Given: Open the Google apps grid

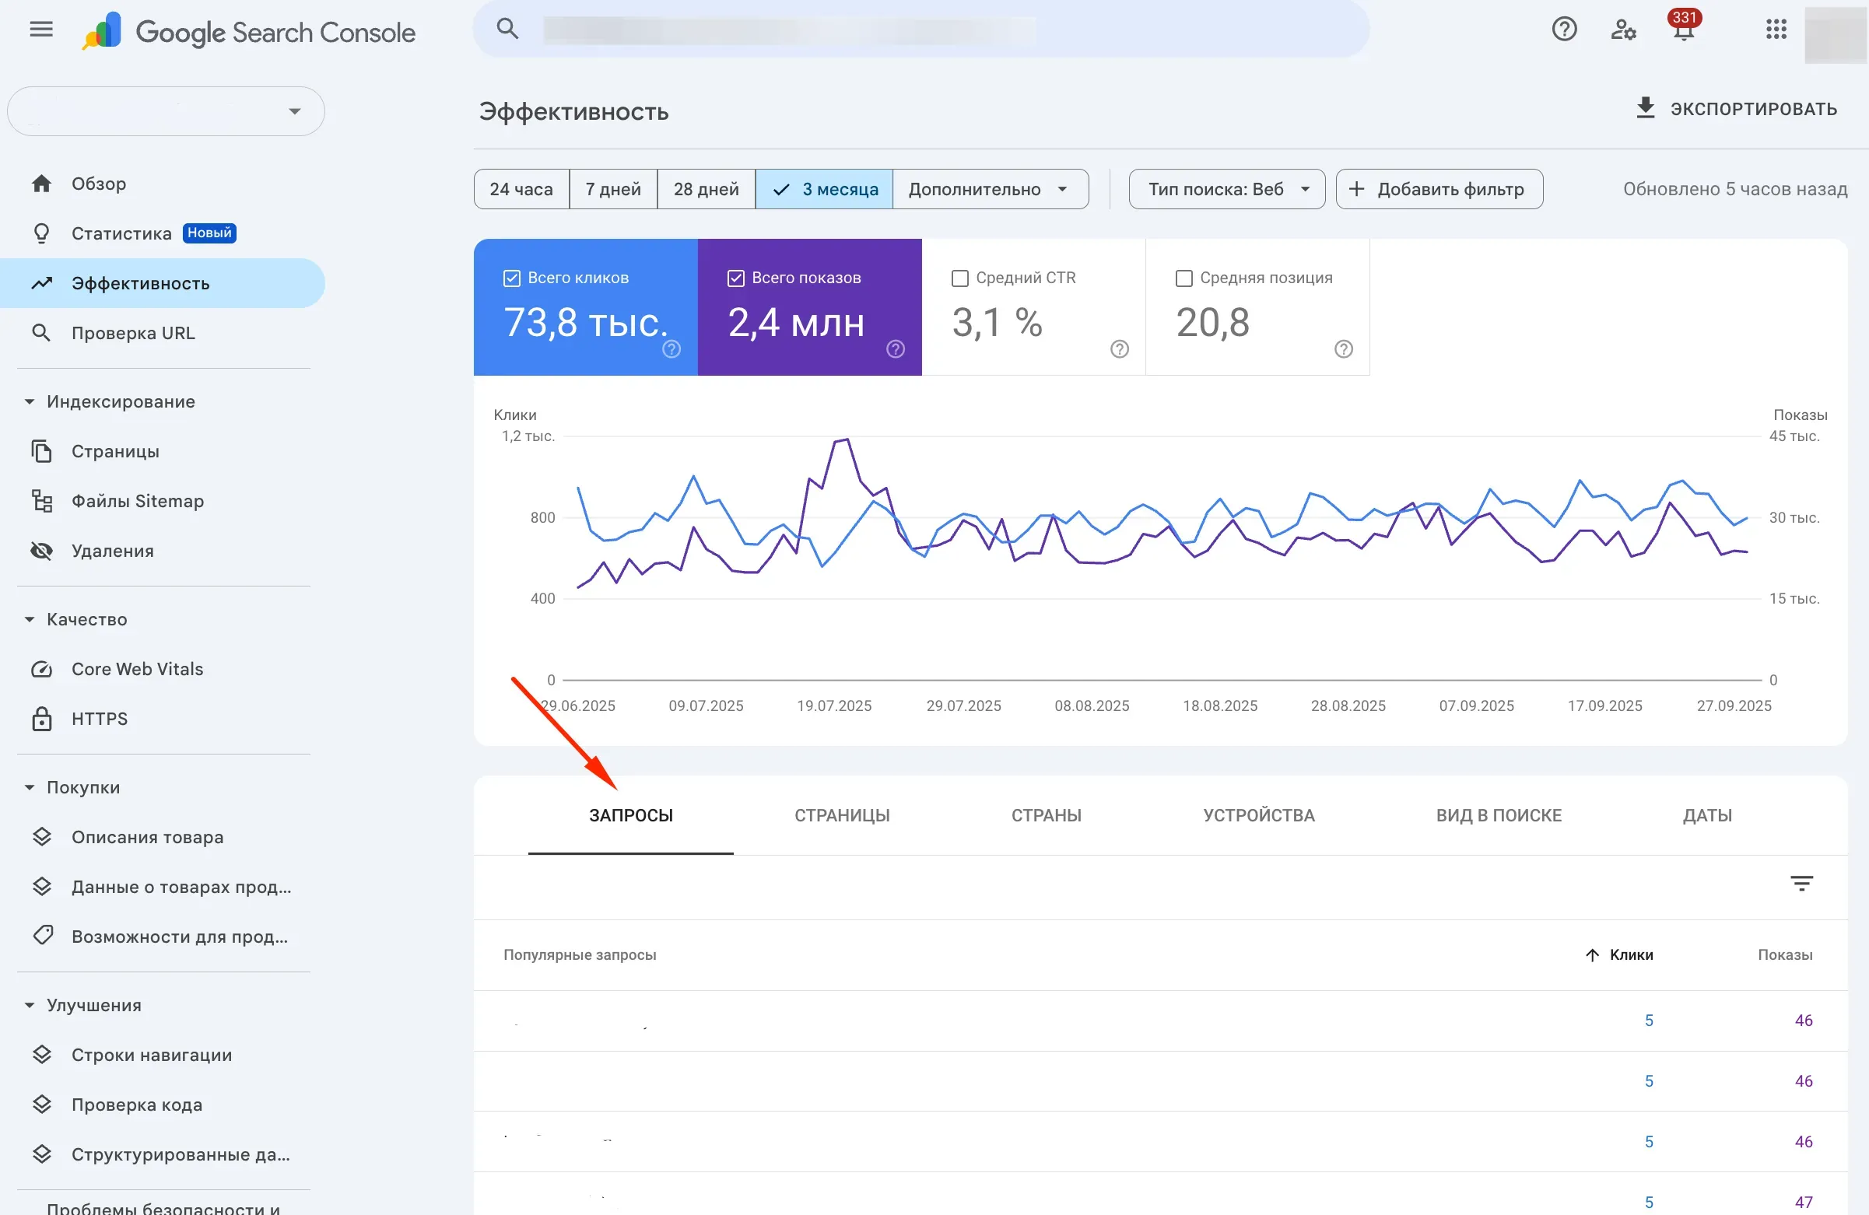Looking at the screenshot, I should tap(1776, 29).
